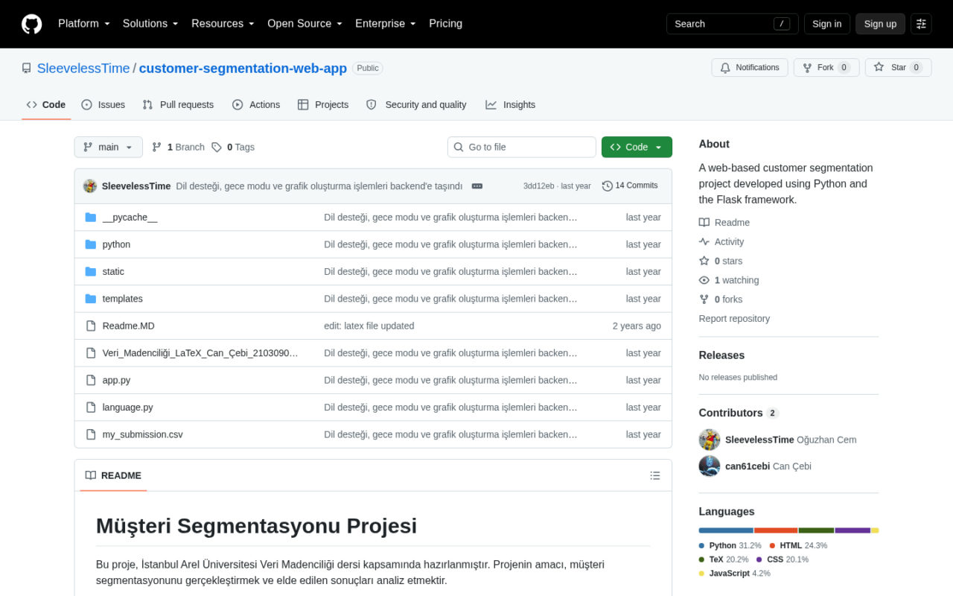This screenshot has width=953, height=596.
Task: Open the Pricing page
Action: (445, 24)
